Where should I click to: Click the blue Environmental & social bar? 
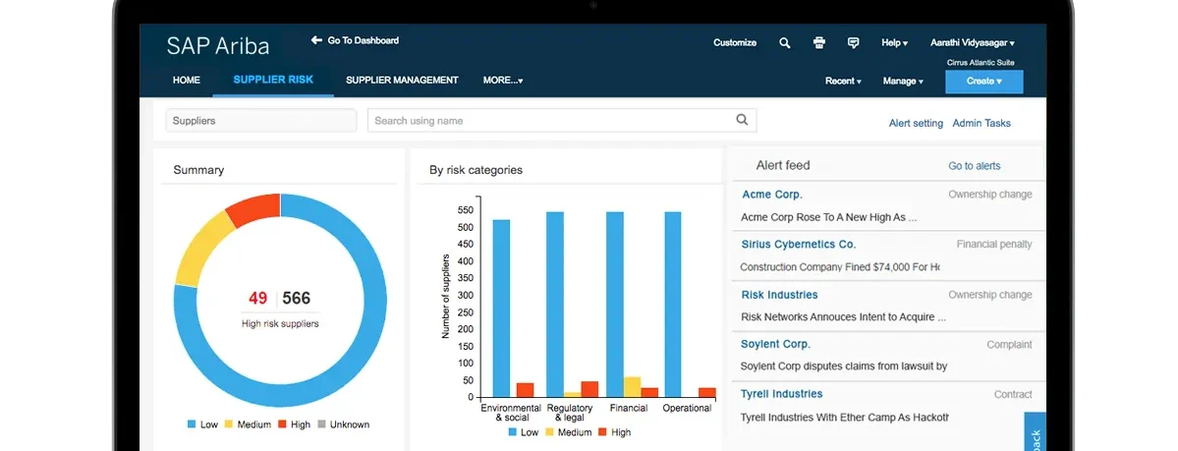tap(501, 309)
